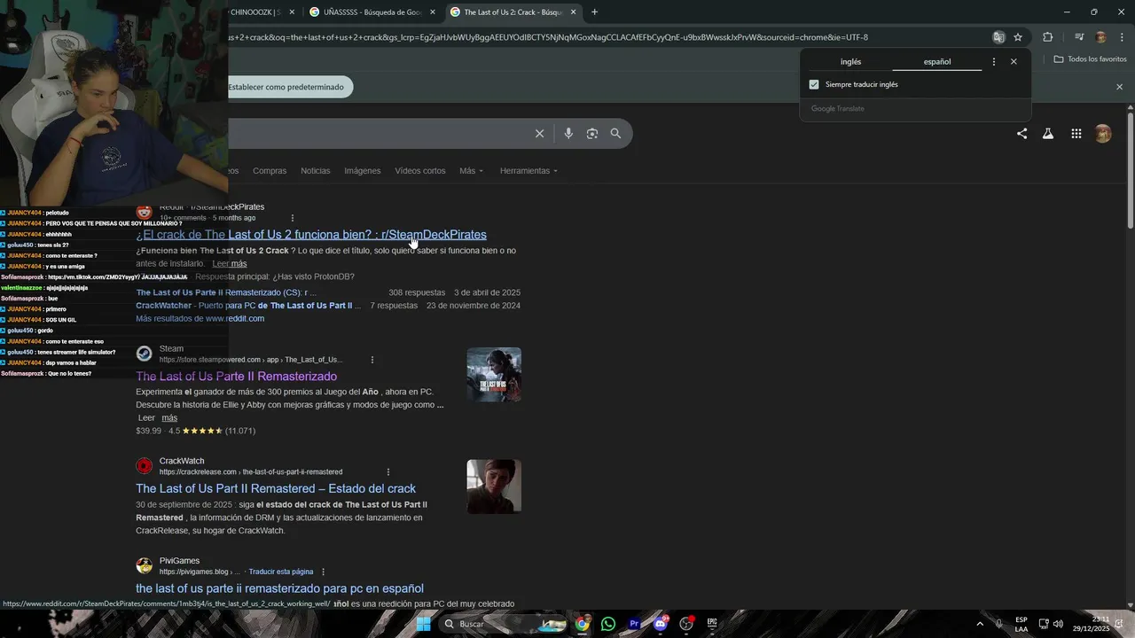Open WhatsApp from the taskbar
The image size is (1135, 638).
pyautogui.click(x=607, y=624)
